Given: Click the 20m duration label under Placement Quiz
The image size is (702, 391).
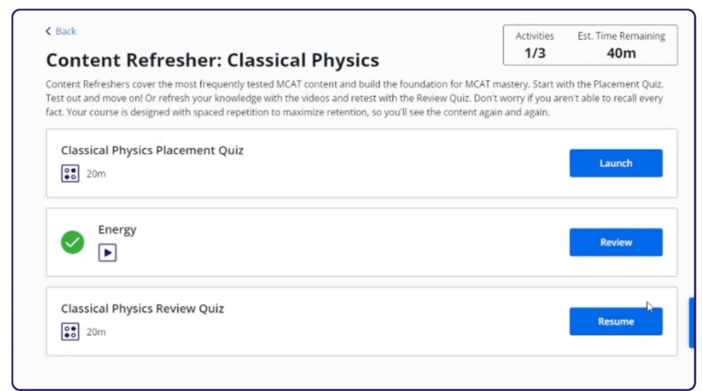Looking at the screenshot, I should coord(96,173).
